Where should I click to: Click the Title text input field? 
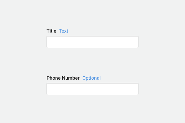pos(92,42)
